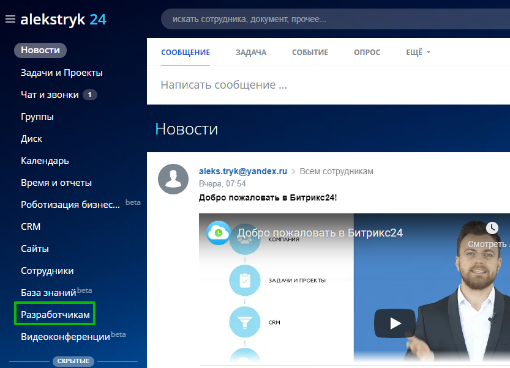Open video title Добро пожаловать в Битрикс24

pos(320,232)
